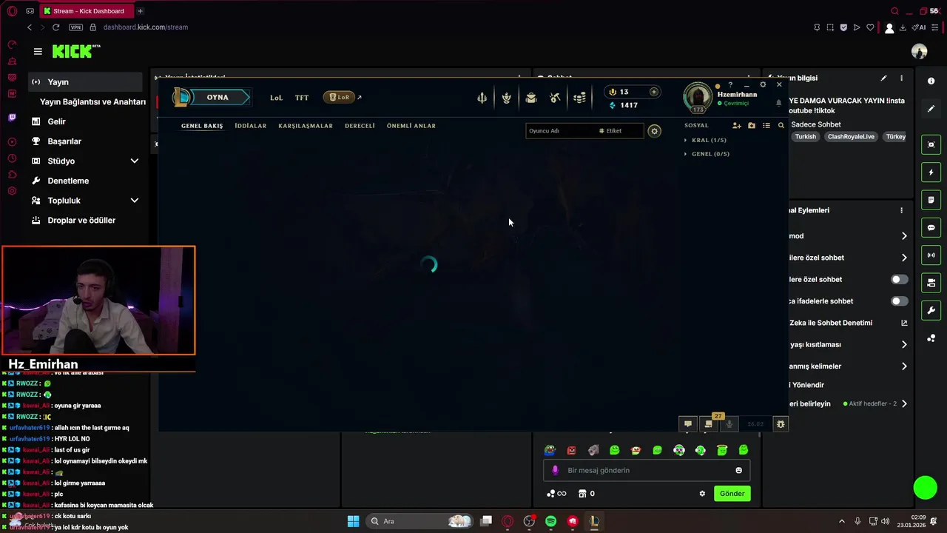Search friends with magnifier icon
947x533 pixels.
781,126
